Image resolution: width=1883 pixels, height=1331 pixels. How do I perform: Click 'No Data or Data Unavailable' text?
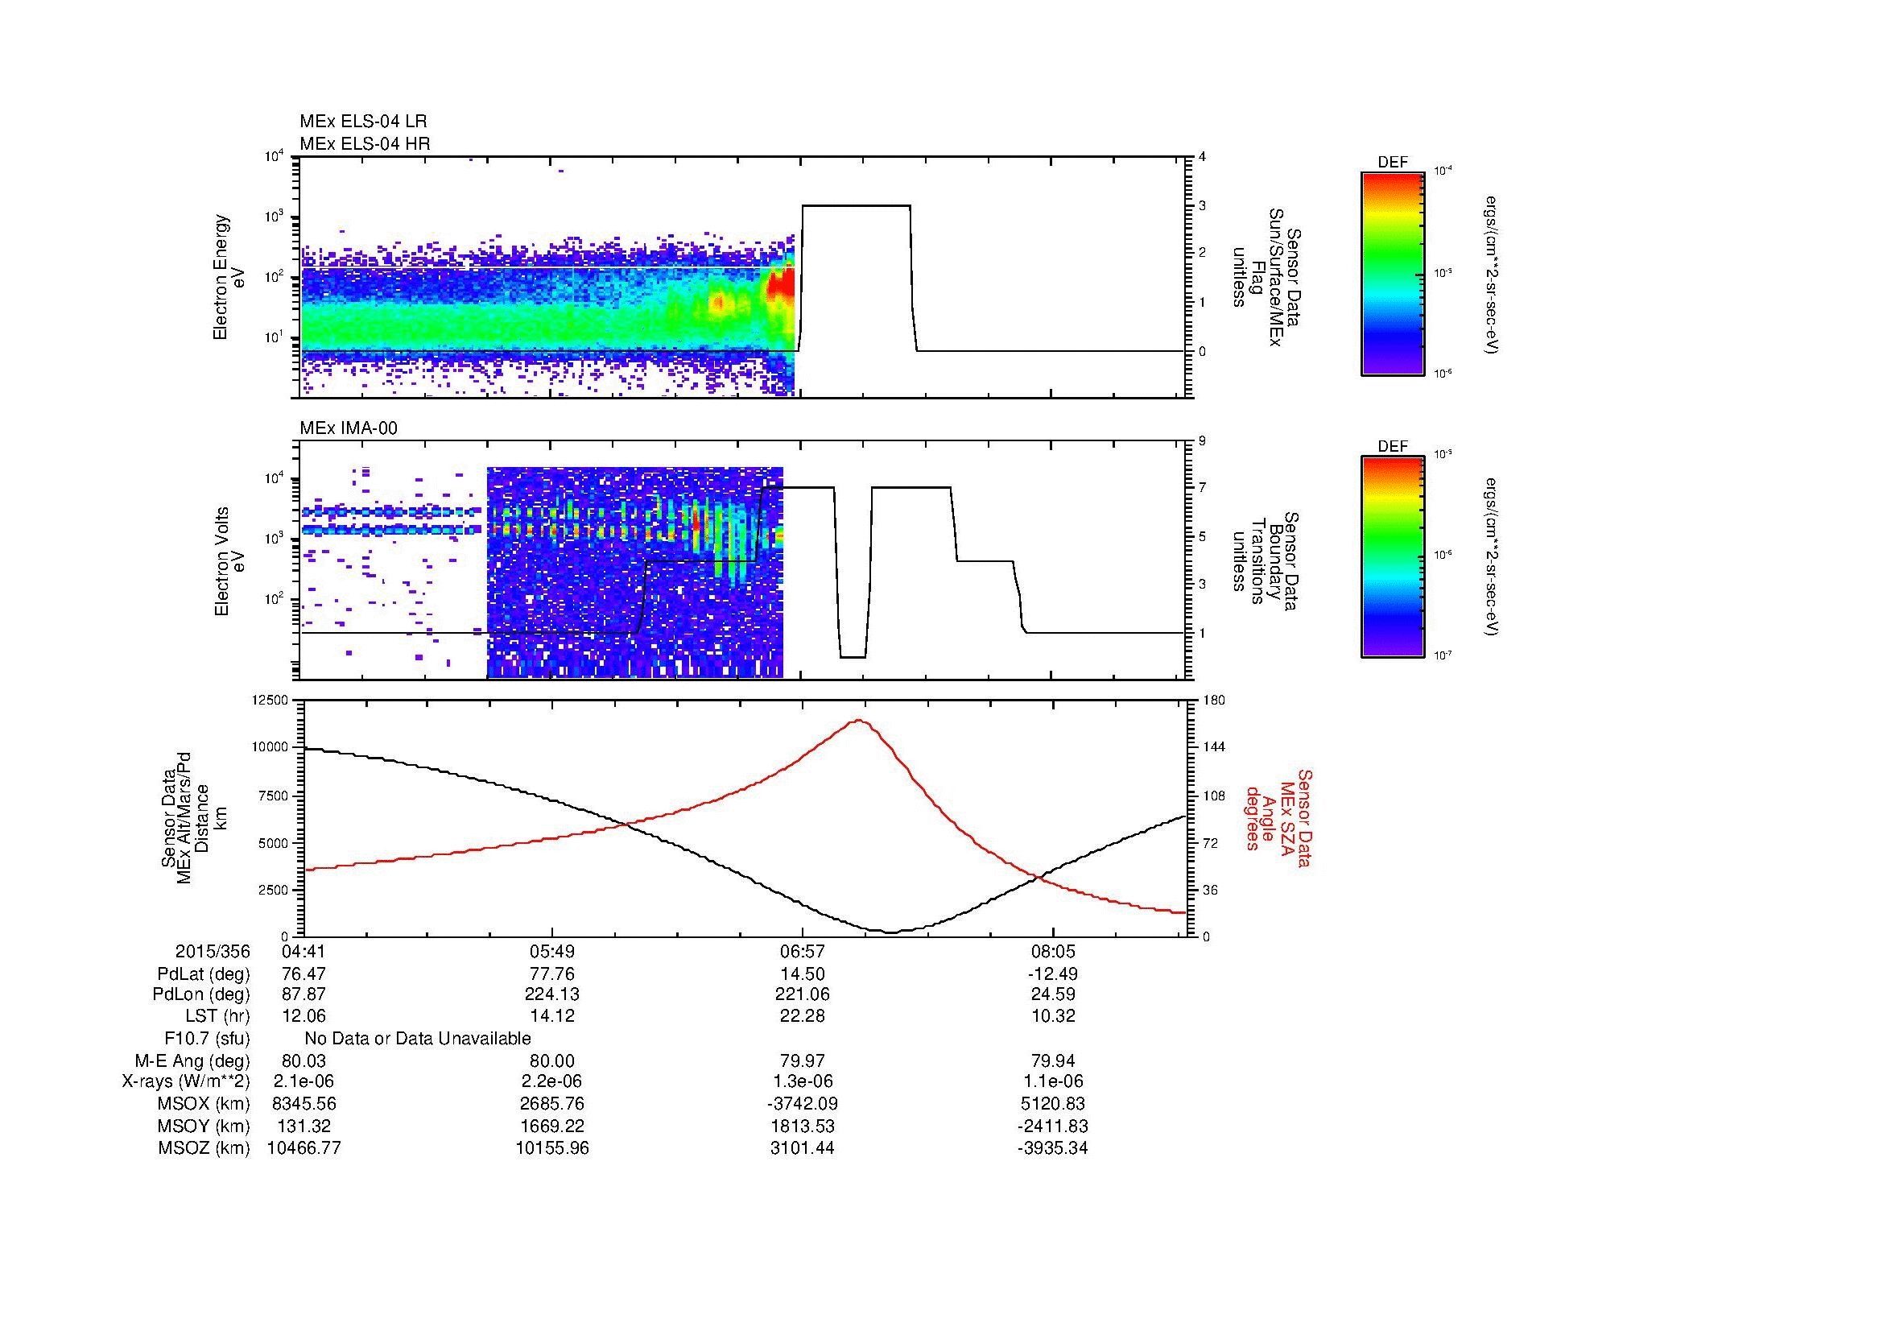[x=418, y=1039]
